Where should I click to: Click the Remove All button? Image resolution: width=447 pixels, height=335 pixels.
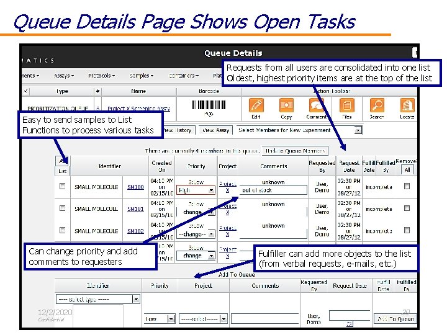tap(407, 170)
